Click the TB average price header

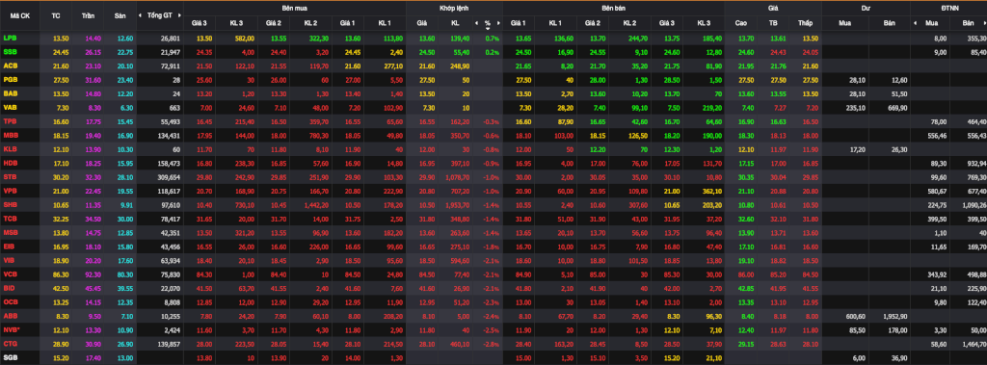[x=774, y=23]
